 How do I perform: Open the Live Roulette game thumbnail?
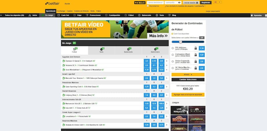[179, 110]
